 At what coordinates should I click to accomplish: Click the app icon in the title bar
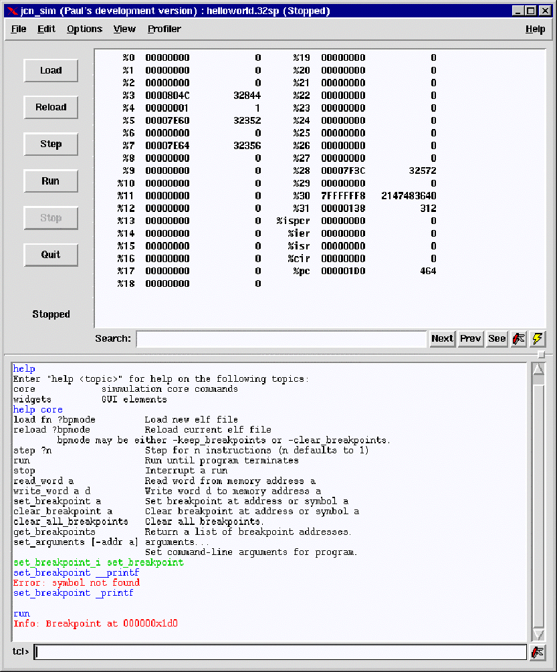(11, 11)
